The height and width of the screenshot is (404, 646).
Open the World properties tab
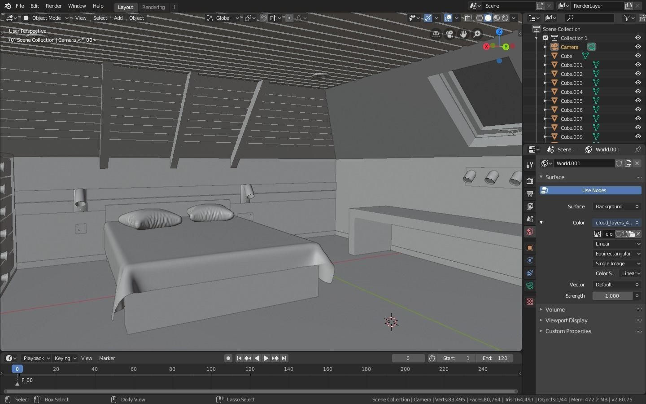(530, 232)
